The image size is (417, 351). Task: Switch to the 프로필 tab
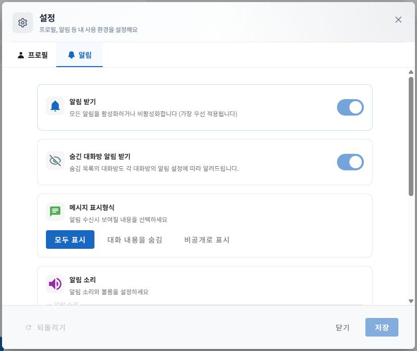[x=33, y=55]
